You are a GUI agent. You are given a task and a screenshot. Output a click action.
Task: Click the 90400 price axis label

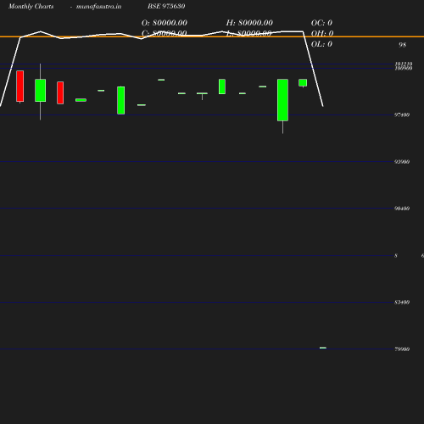click(402, 209)
